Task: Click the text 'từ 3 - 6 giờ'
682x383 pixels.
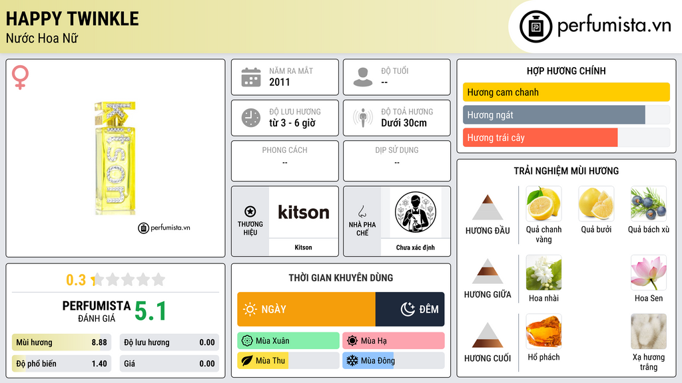Action: 292,123
